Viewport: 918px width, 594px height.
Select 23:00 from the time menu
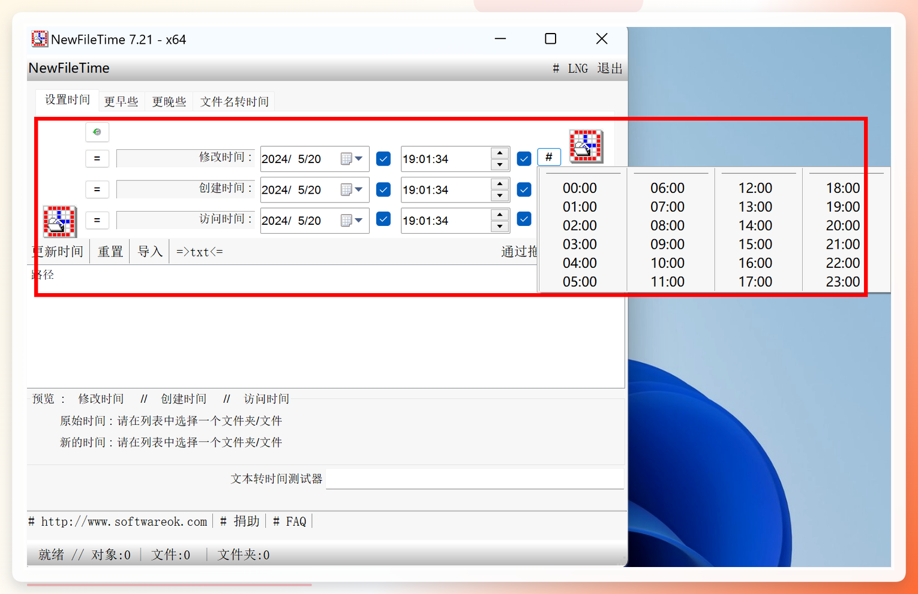point(842,282)
